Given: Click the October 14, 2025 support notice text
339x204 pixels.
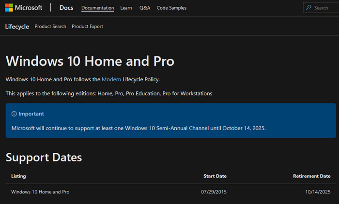Looking at the screenshot, I should click(139, 128).
